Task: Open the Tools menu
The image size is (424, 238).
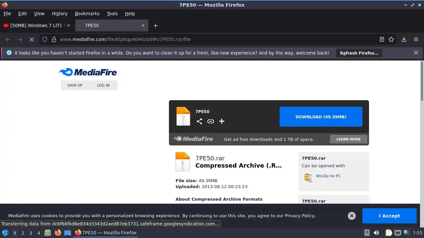Action: (112, 14)
